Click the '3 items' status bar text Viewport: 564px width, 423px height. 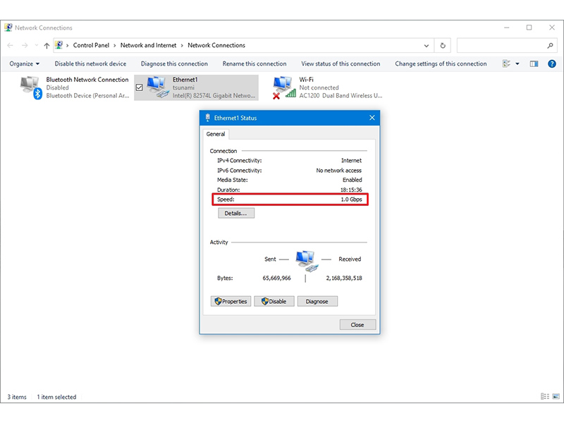[x=17, y=397]
